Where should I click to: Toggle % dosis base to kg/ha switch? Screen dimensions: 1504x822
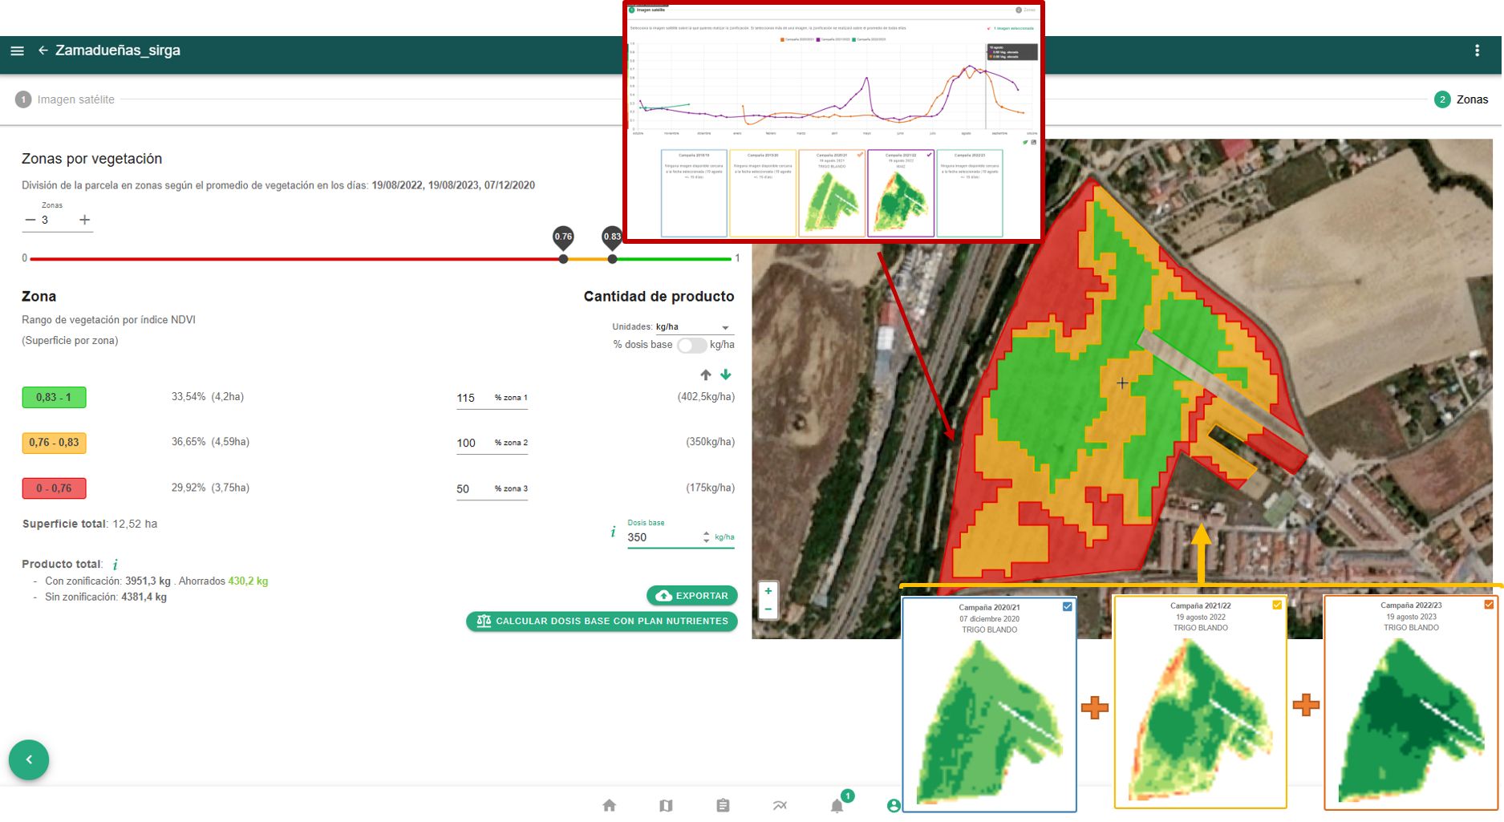coord(691,345)
